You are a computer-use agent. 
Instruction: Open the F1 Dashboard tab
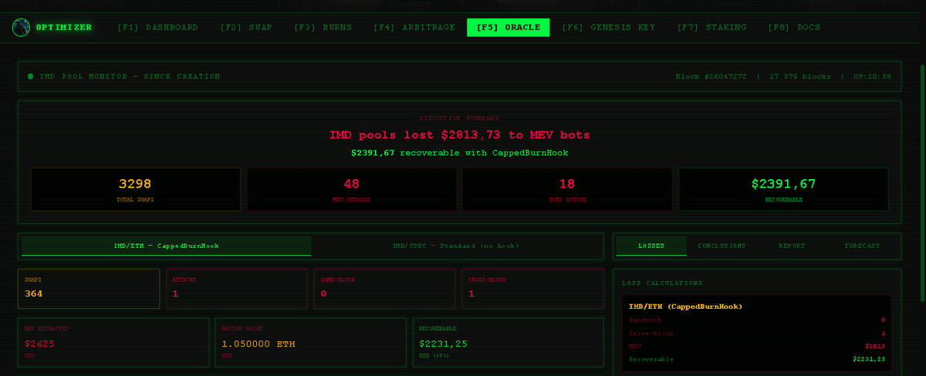pos(157,28)
